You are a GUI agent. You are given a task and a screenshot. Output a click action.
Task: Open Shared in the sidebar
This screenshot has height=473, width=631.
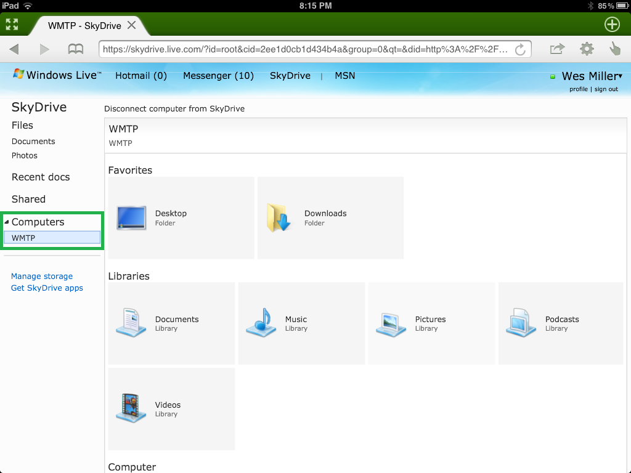click(x=28, y=199)
